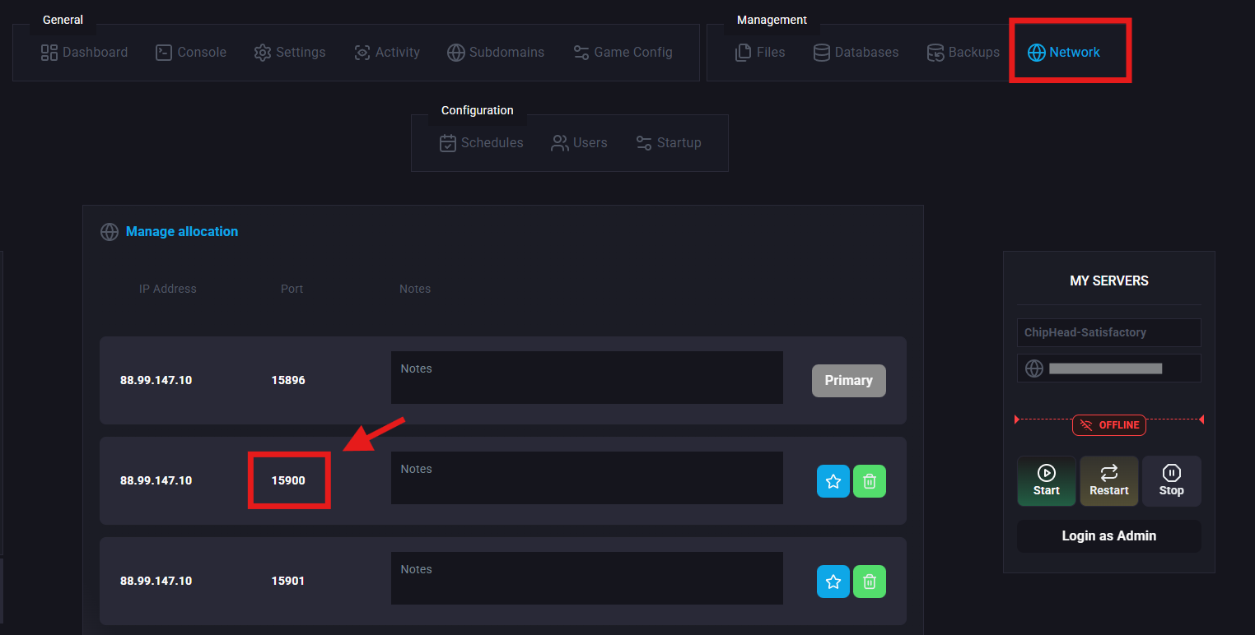Screen dimensions: 1255x635
Task: Click the Notes field for port 15896
Action: pyautogui.click(x=587, y=378)
